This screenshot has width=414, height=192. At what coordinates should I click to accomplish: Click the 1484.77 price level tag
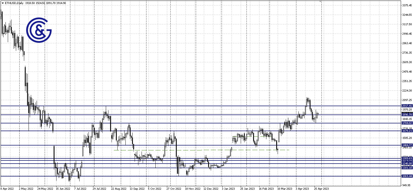pos(407,145)
